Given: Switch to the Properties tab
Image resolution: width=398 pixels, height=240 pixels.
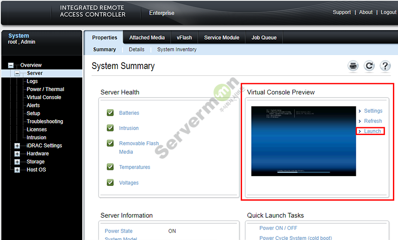Looking at the screenshot, I should tap(105, 37).
